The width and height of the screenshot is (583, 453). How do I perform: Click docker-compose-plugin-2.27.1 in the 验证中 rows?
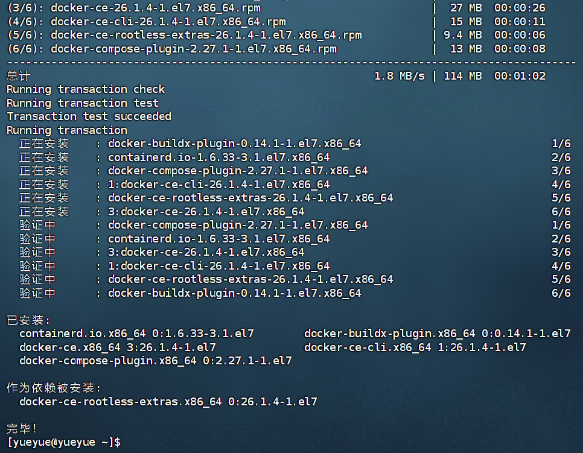(x=238, y=225)
